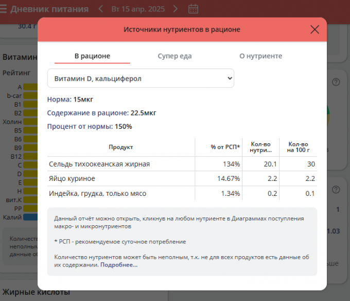Image resolution: width=350 pixels, height=301 pixels.
Task: Close the Источники нутриентов dialog
Action: pyautogui.click(x=315, y=29)
